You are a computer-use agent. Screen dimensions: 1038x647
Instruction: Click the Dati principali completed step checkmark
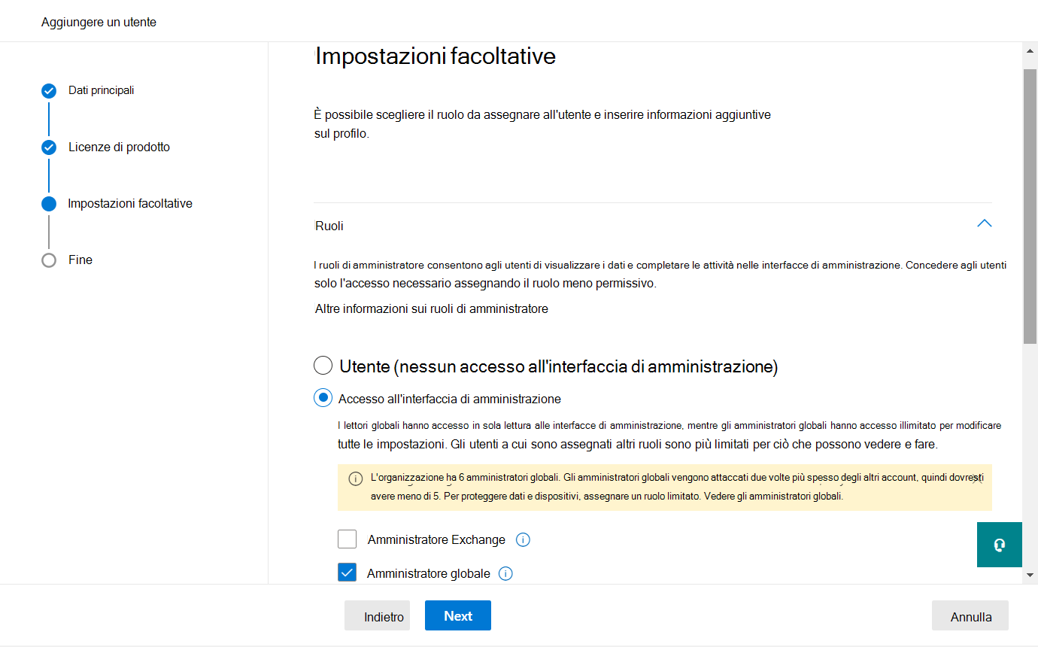tap(49, 91)
